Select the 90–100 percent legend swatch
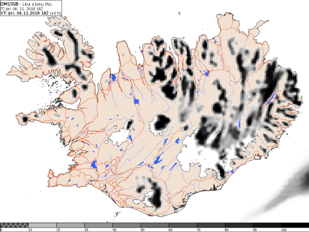Image resolution: width=309 pixels, height=232 pixels. tap(267, 225)
